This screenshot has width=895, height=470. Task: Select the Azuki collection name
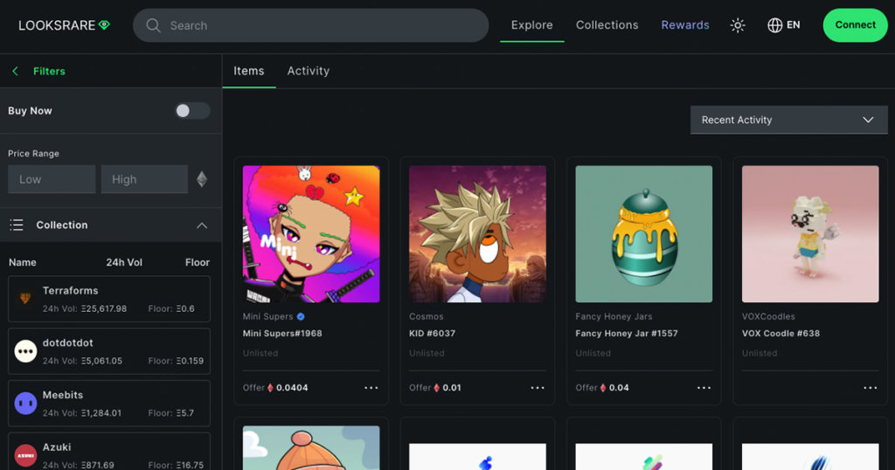click(x=57, y=447)
